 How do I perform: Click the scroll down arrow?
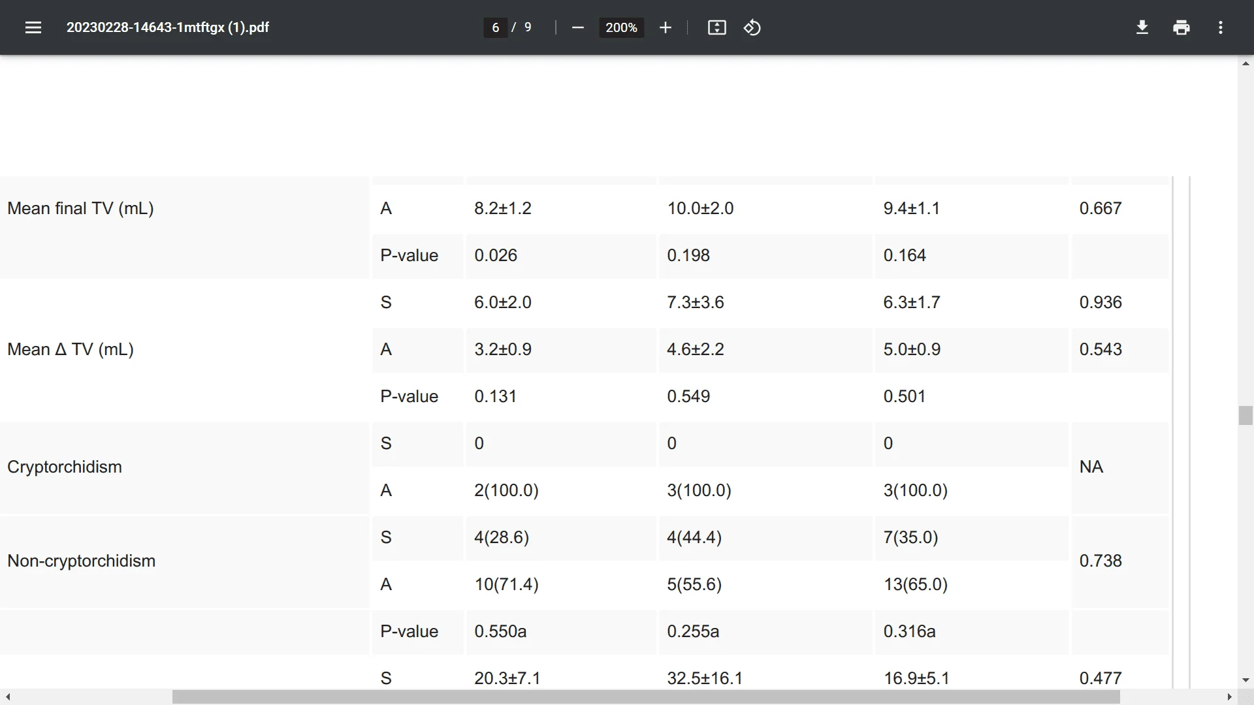click(1246, 680)
